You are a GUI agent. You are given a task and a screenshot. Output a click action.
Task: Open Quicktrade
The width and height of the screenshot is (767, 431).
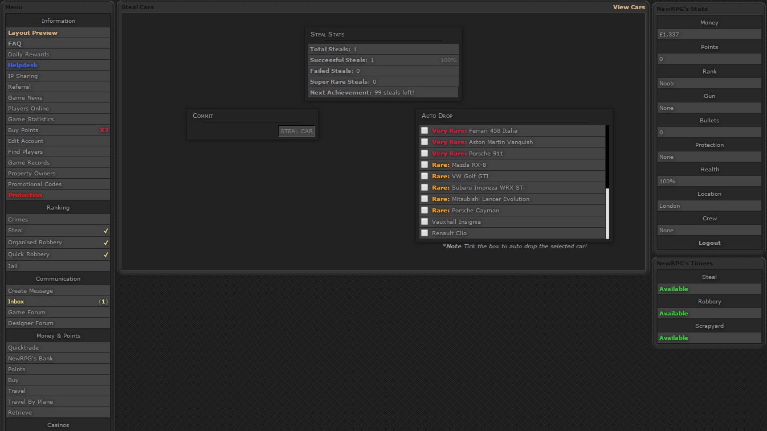(58, 348)
